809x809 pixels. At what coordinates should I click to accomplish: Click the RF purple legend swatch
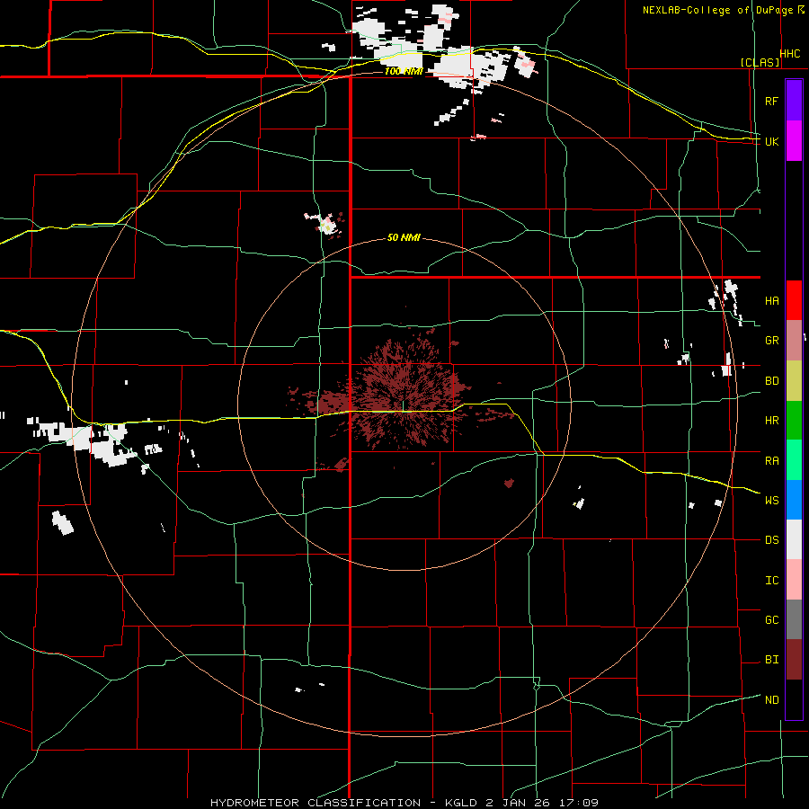(x=794, y=101)
